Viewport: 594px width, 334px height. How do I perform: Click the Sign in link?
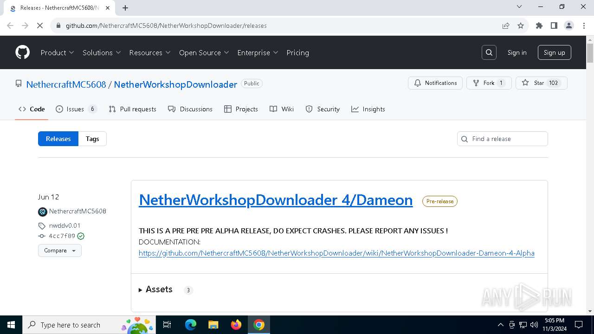517,52
